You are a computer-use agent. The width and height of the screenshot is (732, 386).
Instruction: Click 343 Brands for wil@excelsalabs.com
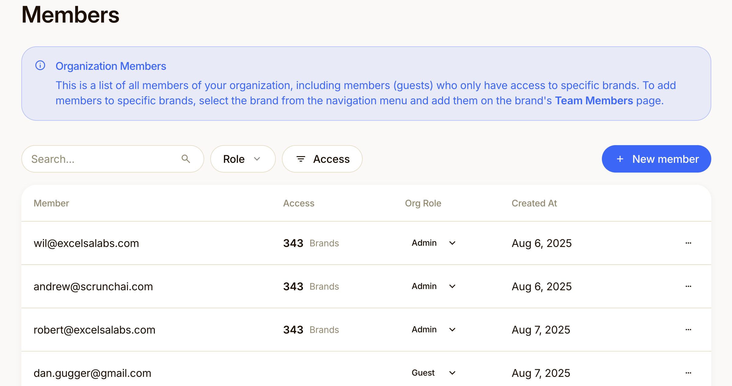[x=311, y=243]
